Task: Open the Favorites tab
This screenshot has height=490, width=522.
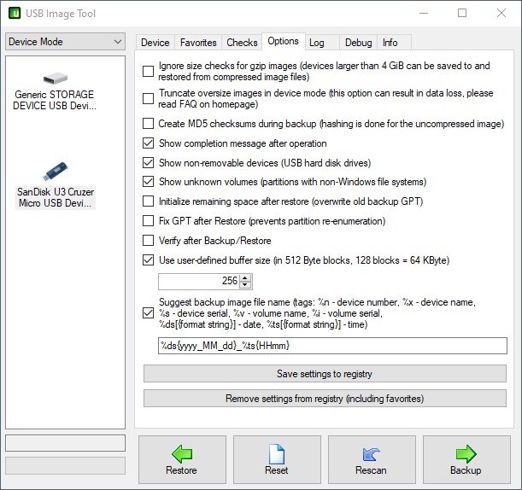Action: 198,43
